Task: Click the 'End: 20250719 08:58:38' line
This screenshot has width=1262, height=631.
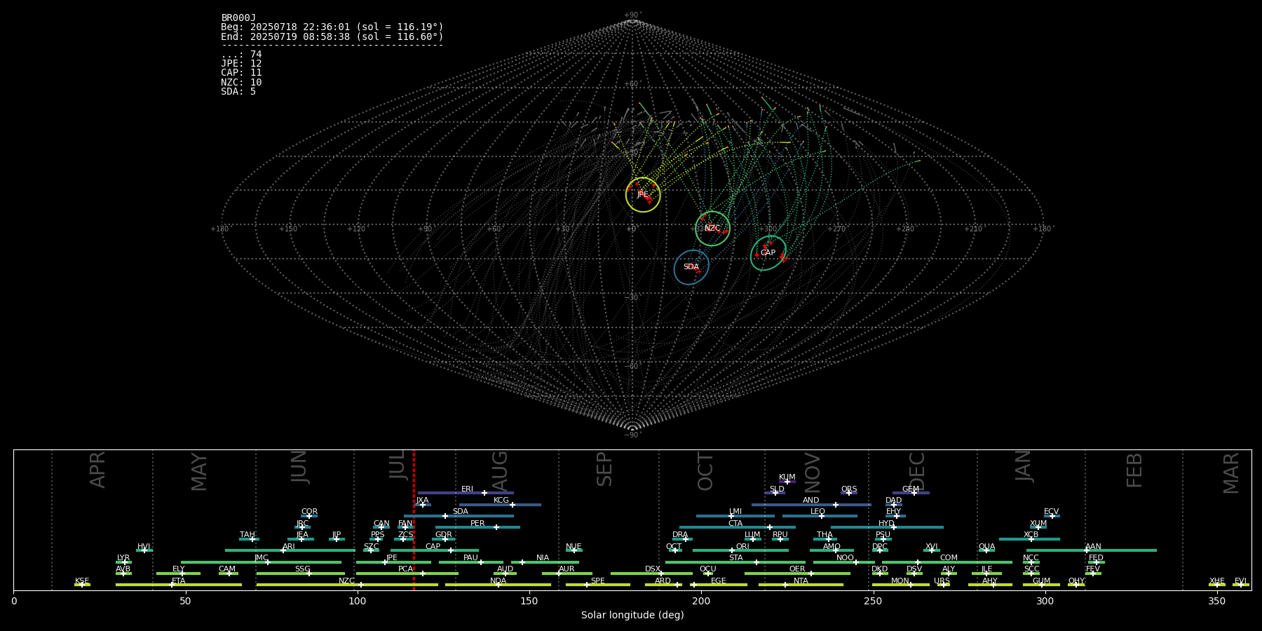Action: coord(332,36)
